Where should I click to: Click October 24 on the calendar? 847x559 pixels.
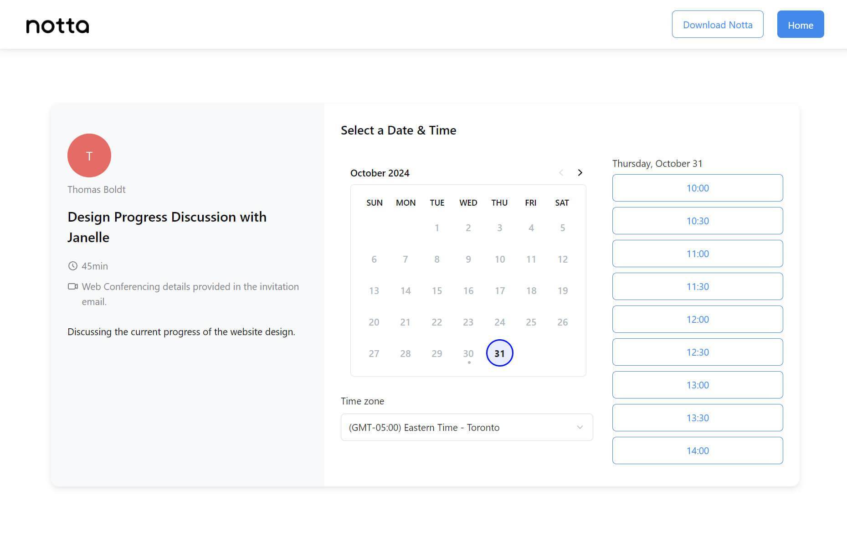click(500, 322)
